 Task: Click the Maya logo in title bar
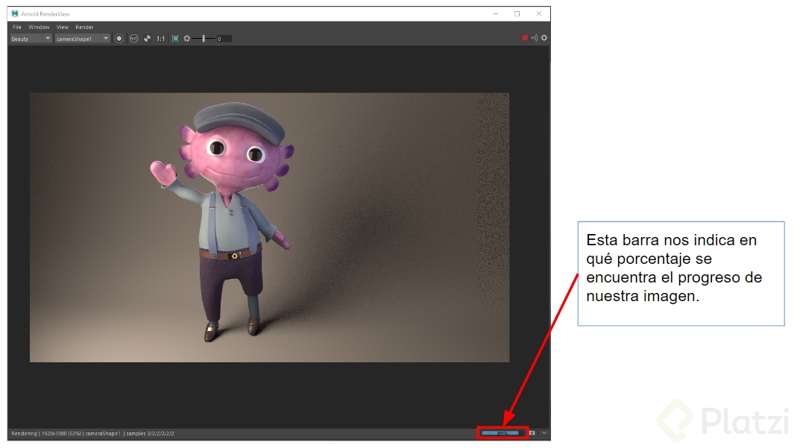(x=15, y=13)
